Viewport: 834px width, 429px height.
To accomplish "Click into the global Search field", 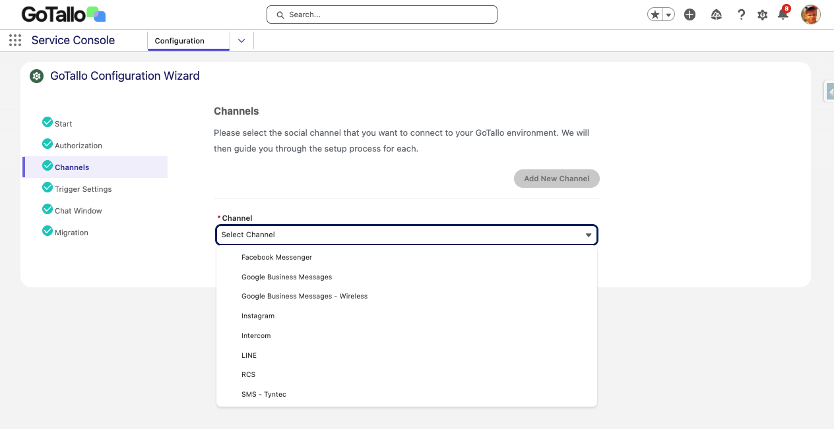I will 383,14.
